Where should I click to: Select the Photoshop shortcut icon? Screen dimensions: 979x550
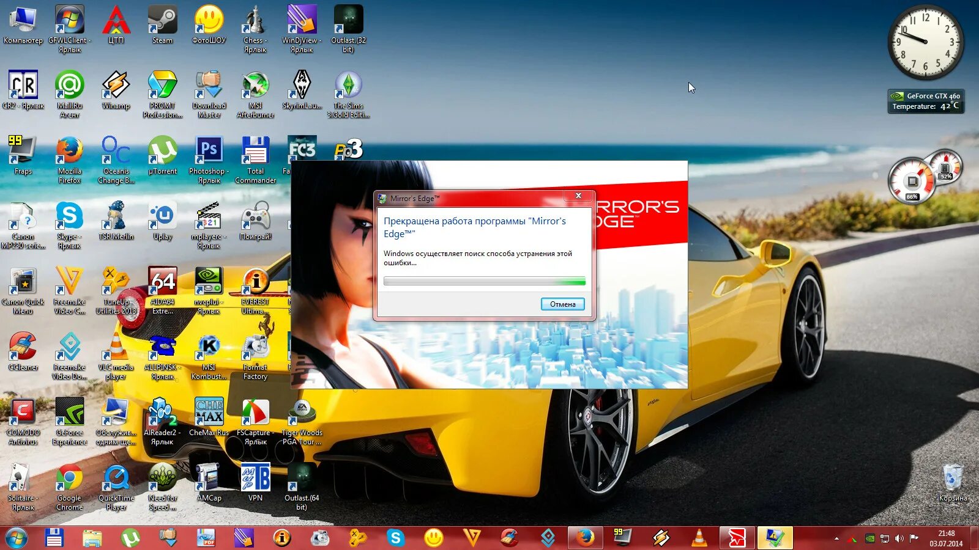point(209,159)
